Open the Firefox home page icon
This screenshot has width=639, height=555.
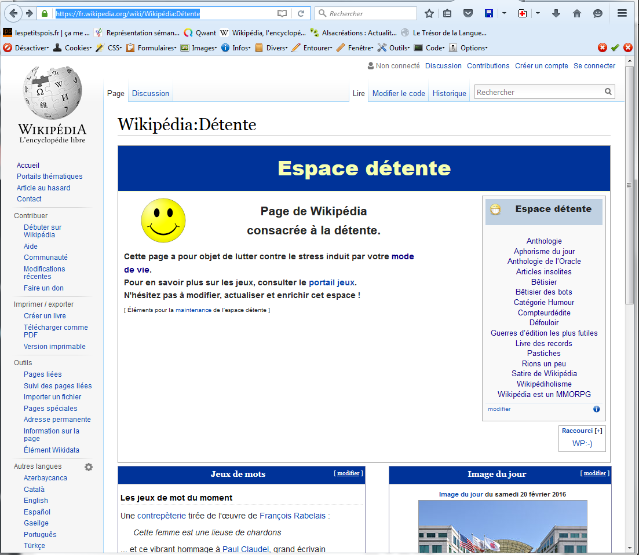point(577,13)
